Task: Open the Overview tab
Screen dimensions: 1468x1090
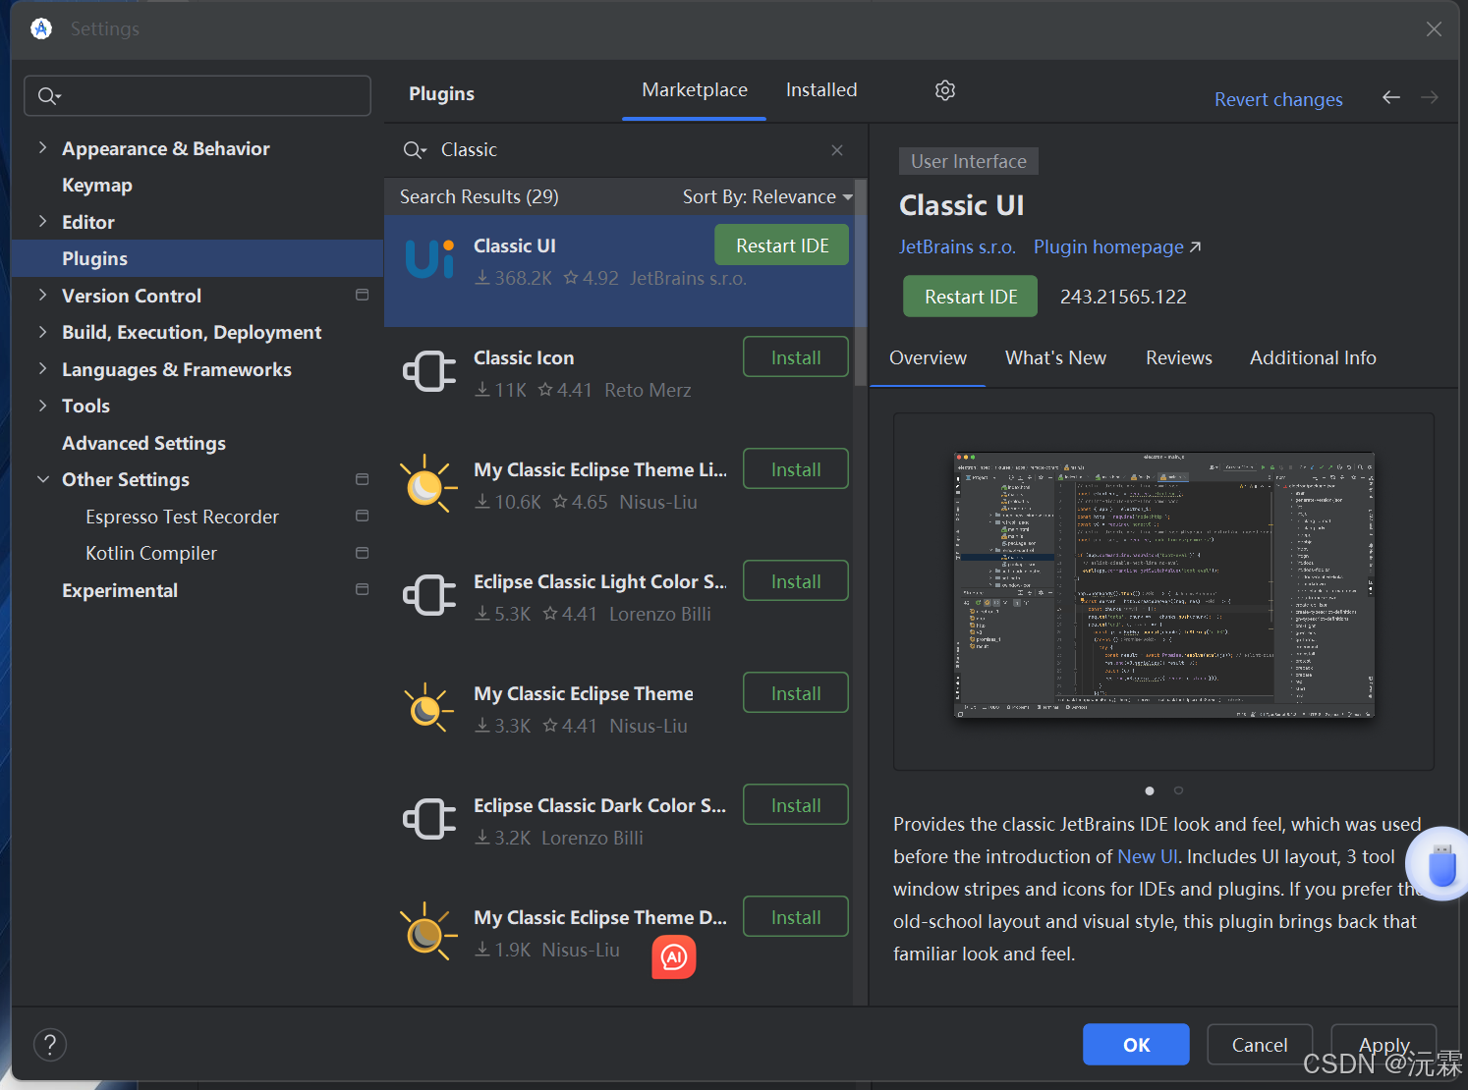Action: click(x=928, y=358)
